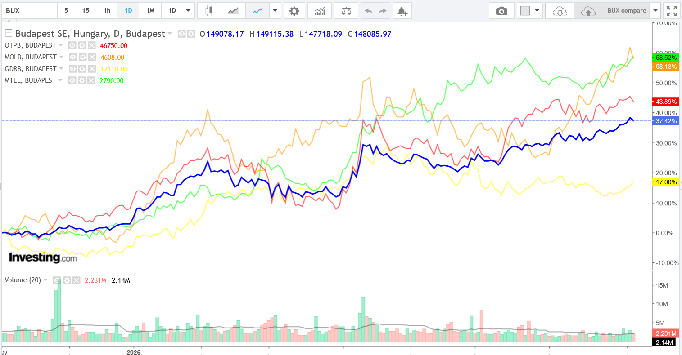
Task: Open the compare symbols scales icon
Action: 346,11
